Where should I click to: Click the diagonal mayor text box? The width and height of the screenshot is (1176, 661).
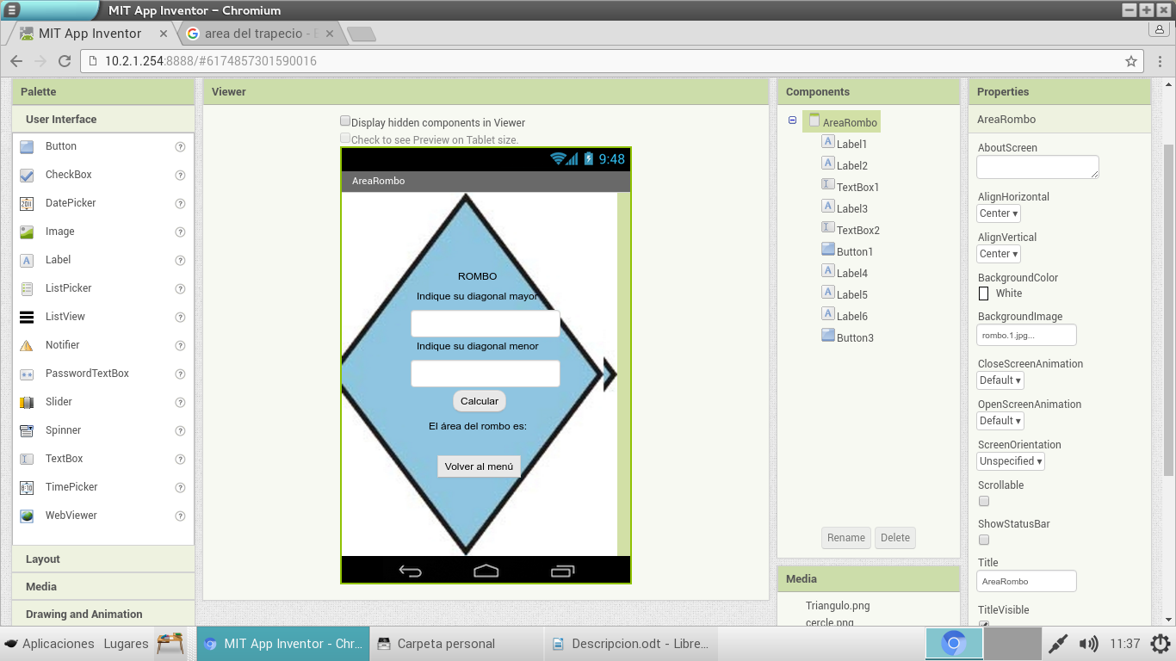tap(486, 324)
